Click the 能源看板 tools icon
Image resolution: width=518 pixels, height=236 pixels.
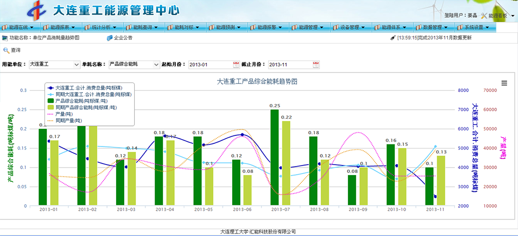pos(484,16)
